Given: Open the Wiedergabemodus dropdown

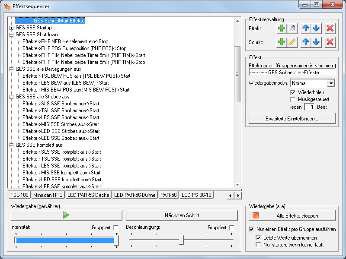Looking at the screenshot, I should point(331,83).
